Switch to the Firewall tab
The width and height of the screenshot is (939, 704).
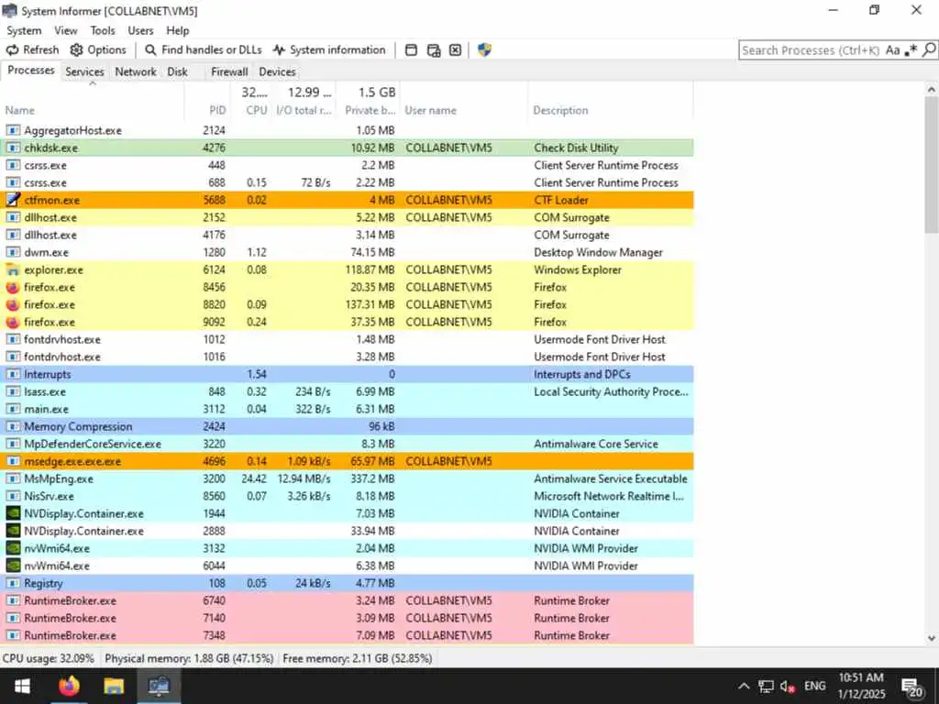(x=229, y=71)
